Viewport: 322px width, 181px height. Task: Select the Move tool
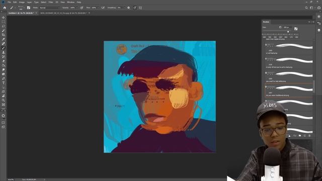click(x=4, y=18)
